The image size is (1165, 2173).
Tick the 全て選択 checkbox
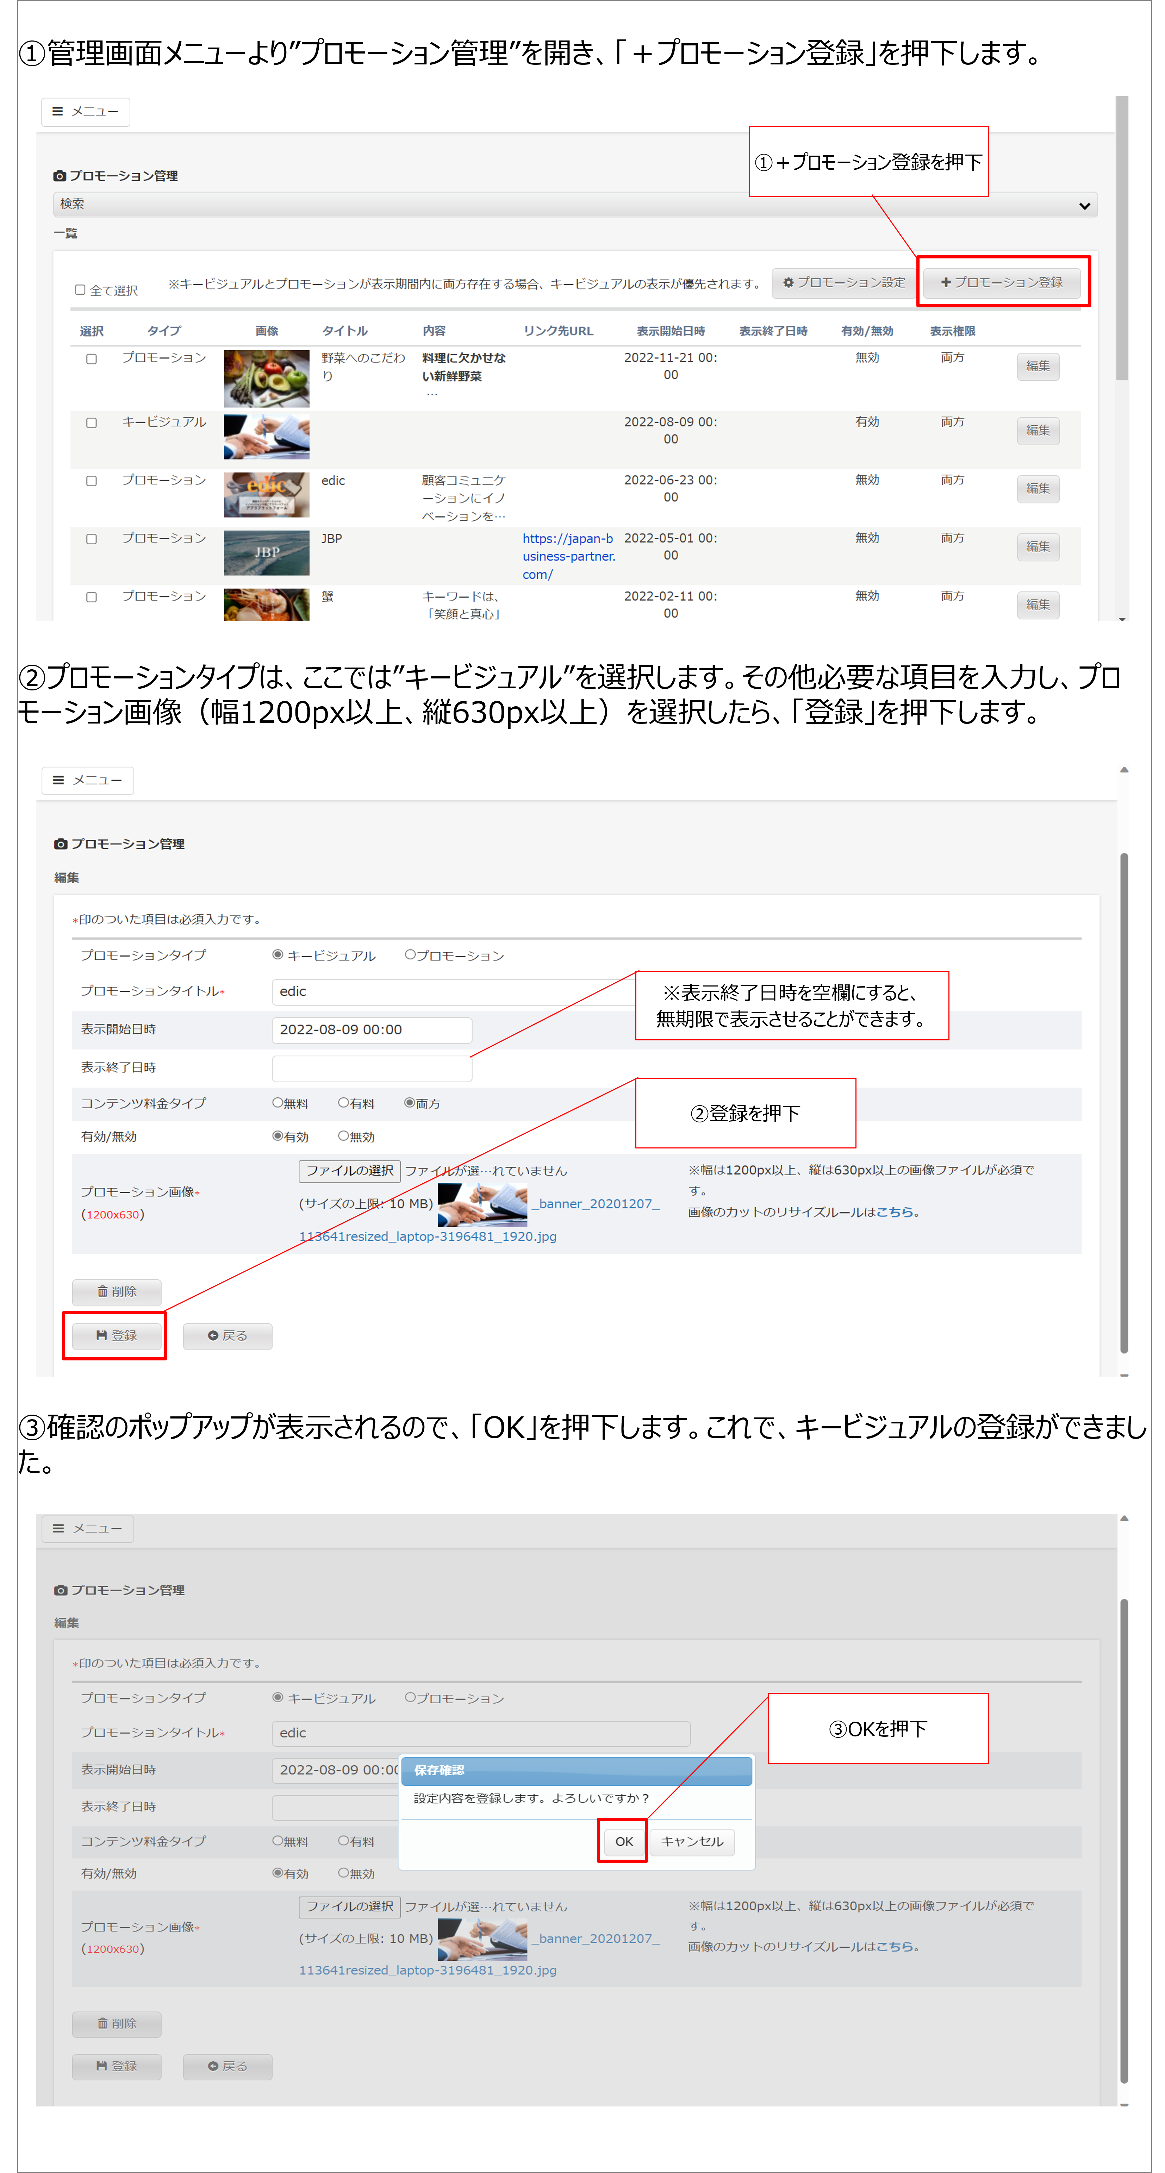tap(80, 289)
